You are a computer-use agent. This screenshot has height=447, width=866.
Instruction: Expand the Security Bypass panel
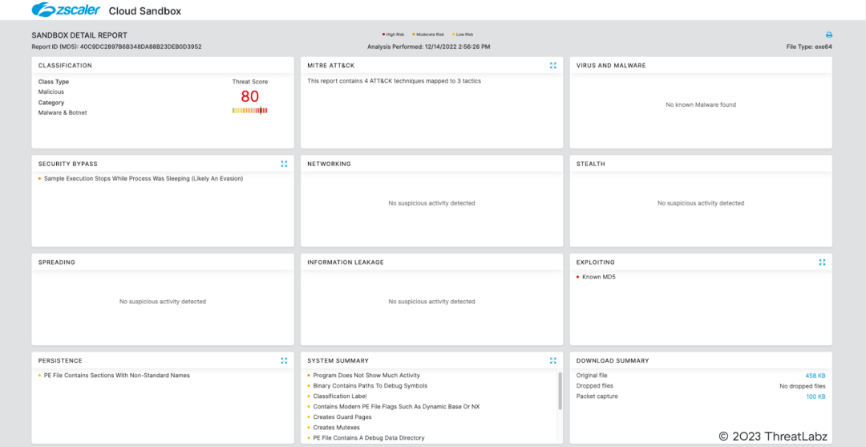284,164
